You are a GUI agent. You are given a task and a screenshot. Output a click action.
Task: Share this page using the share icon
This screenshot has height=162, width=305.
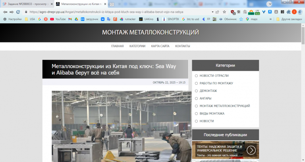coord(217,12)
